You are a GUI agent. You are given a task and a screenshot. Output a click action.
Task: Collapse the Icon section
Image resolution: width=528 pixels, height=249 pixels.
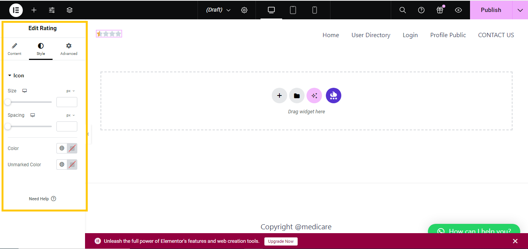16,75
